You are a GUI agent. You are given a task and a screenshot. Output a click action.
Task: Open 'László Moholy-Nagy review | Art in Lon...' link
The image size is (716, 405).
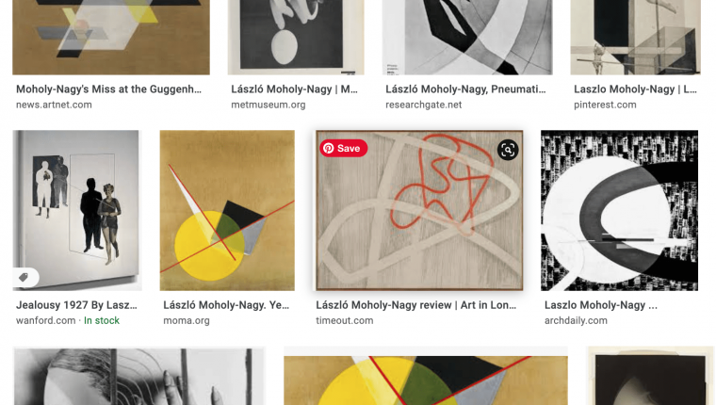pos(416,305)
